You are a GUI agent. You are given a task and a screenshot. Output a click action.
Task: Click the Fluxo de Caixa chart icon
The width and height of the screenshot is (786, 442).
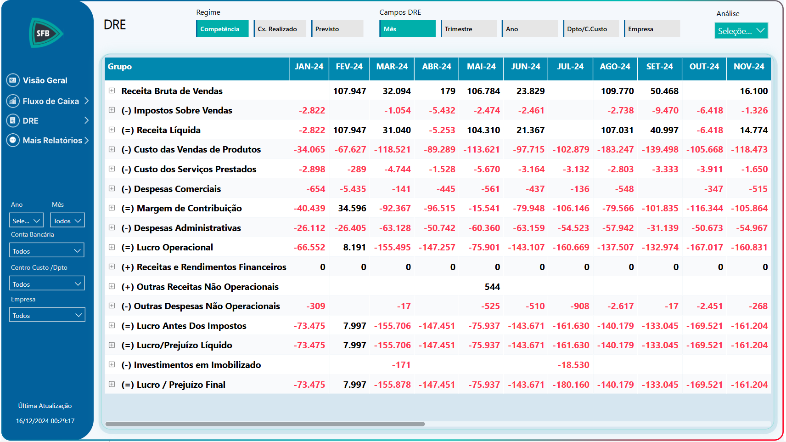[x=13, y=101]
